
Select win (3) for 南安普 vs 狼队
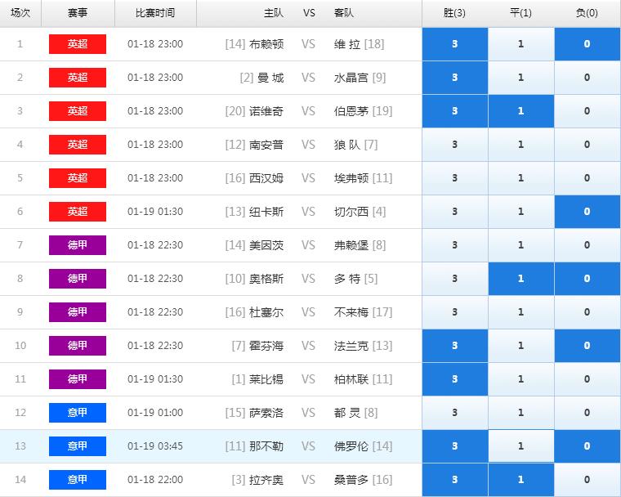click(454, 144)
